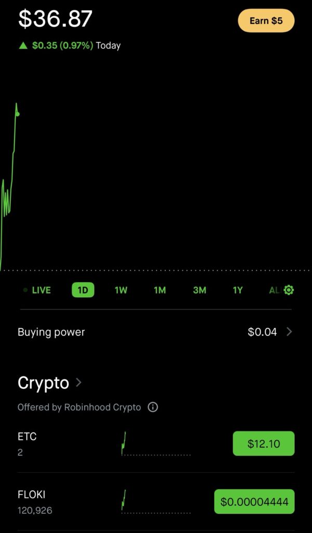312x533 pixels.
Task: Expand Buying power details chevron
Action: (x=290, y=332)
